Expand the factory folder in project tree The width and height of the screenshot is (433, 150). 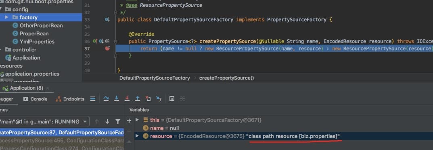(x=7, y=17)
